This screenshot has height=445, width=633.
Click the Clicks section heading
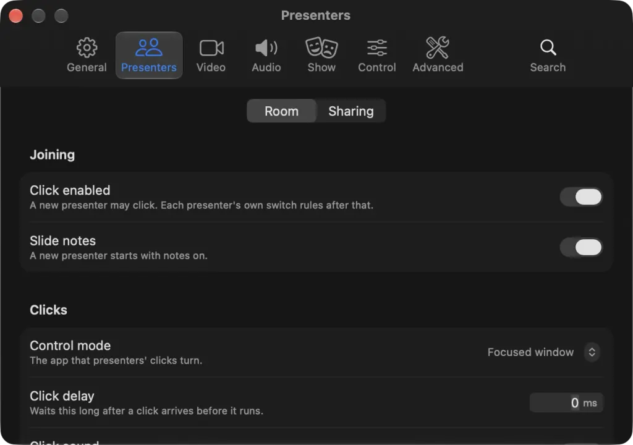point(48,310)
